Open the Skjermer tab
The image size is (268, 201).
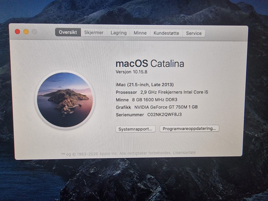tap(94, 32)
